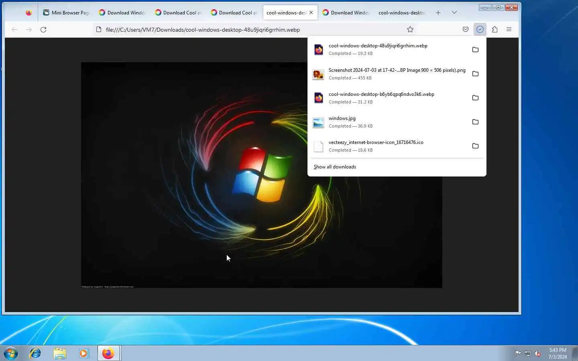
Task: Open the downloaded Screenshot 2024-07-03 png entry
Action: pos(389,73)
